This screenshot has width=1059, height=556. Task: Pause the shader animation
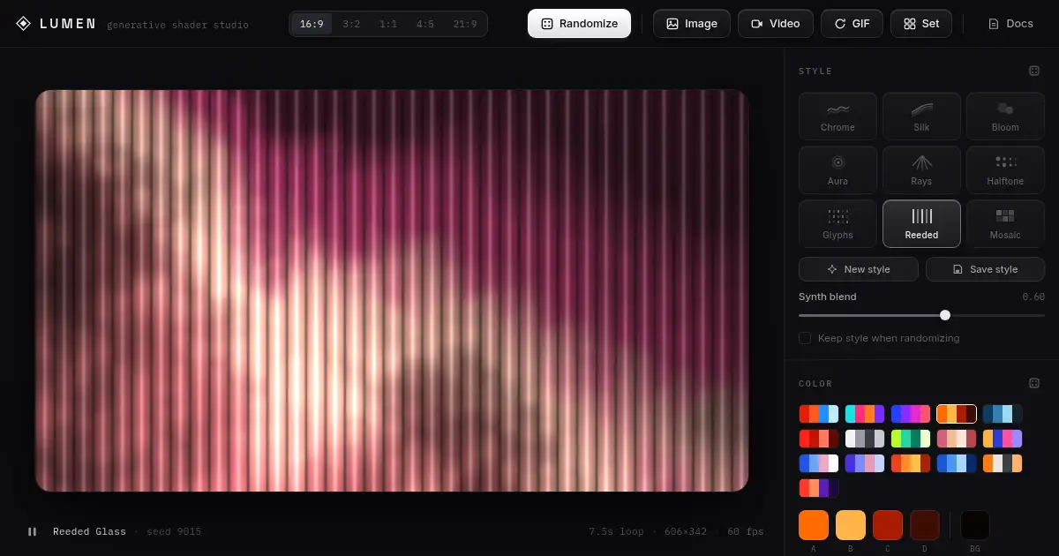click(x=33, y=531)
